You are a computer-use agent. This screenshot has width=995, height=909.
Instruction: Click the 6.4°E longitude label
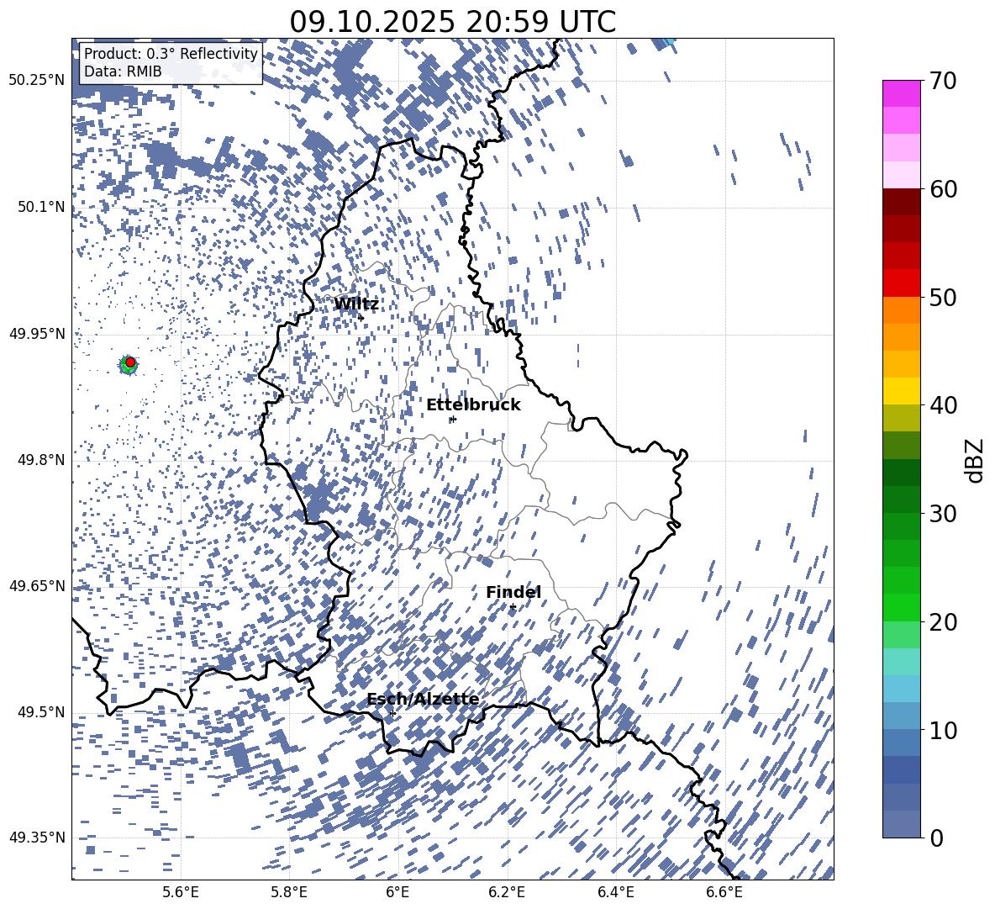(x=615, y=892)
